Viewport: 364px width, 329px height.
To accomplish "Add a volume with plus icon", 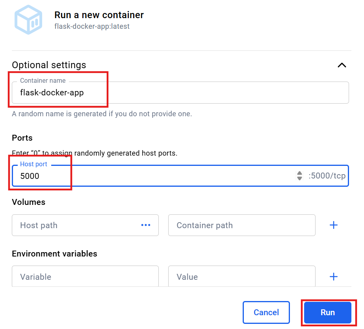I will [334, 225].
